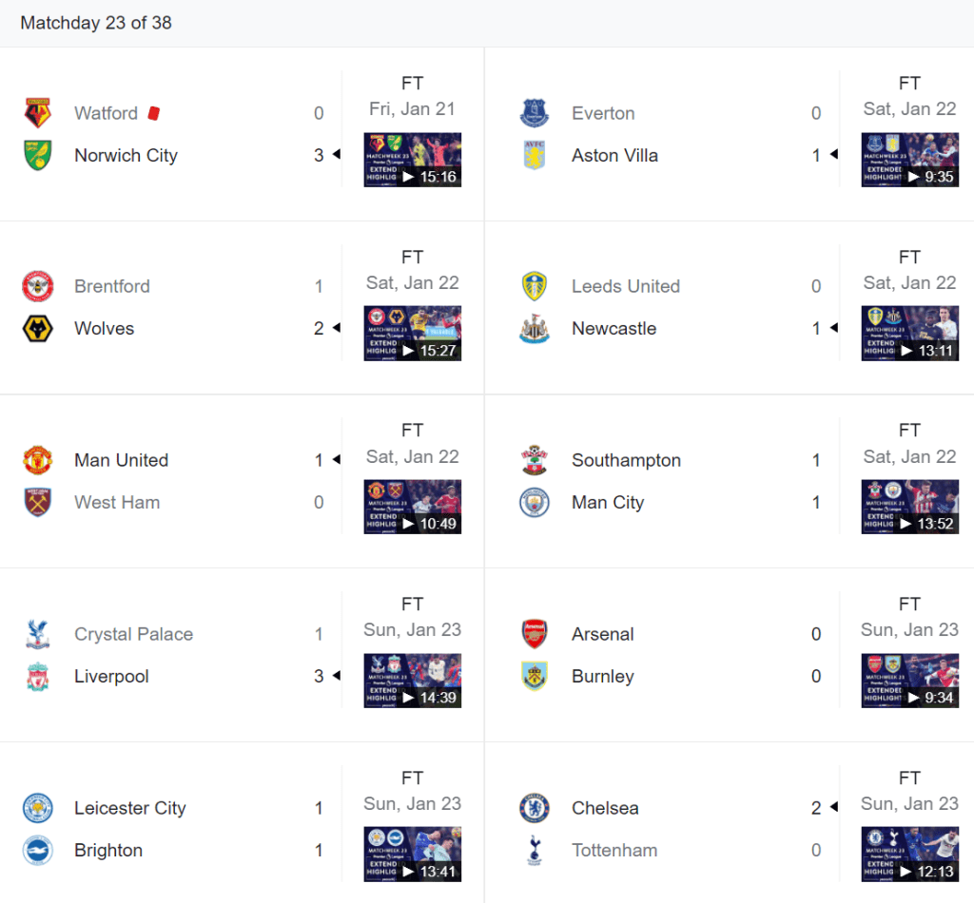Click the Man United crest icon
Image resolution: width=974 pixels, height=903 pixels.
coord(38,460)
